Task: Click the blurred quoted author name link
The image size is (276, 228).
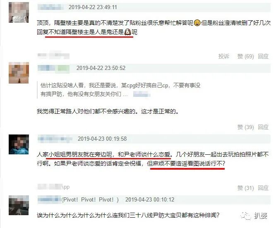Action: 142,94
